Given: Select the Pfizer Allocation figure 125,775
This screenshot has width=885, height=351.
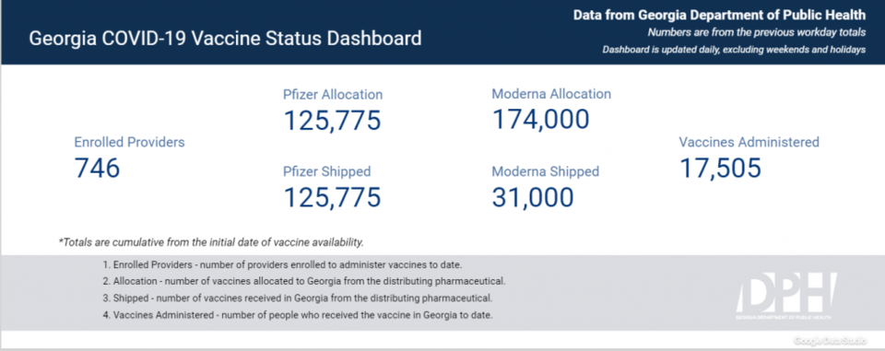Looking at the screenshot, I should (332, 120).
